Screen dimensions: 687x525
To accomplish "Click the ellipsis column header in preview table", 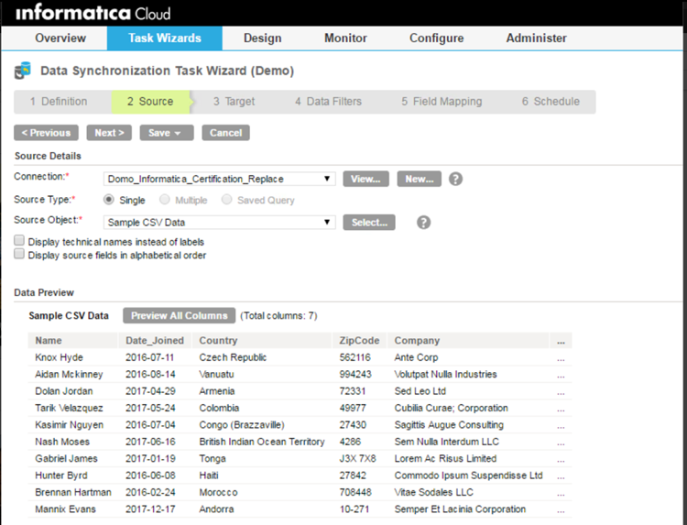I will tap(561, 341).
